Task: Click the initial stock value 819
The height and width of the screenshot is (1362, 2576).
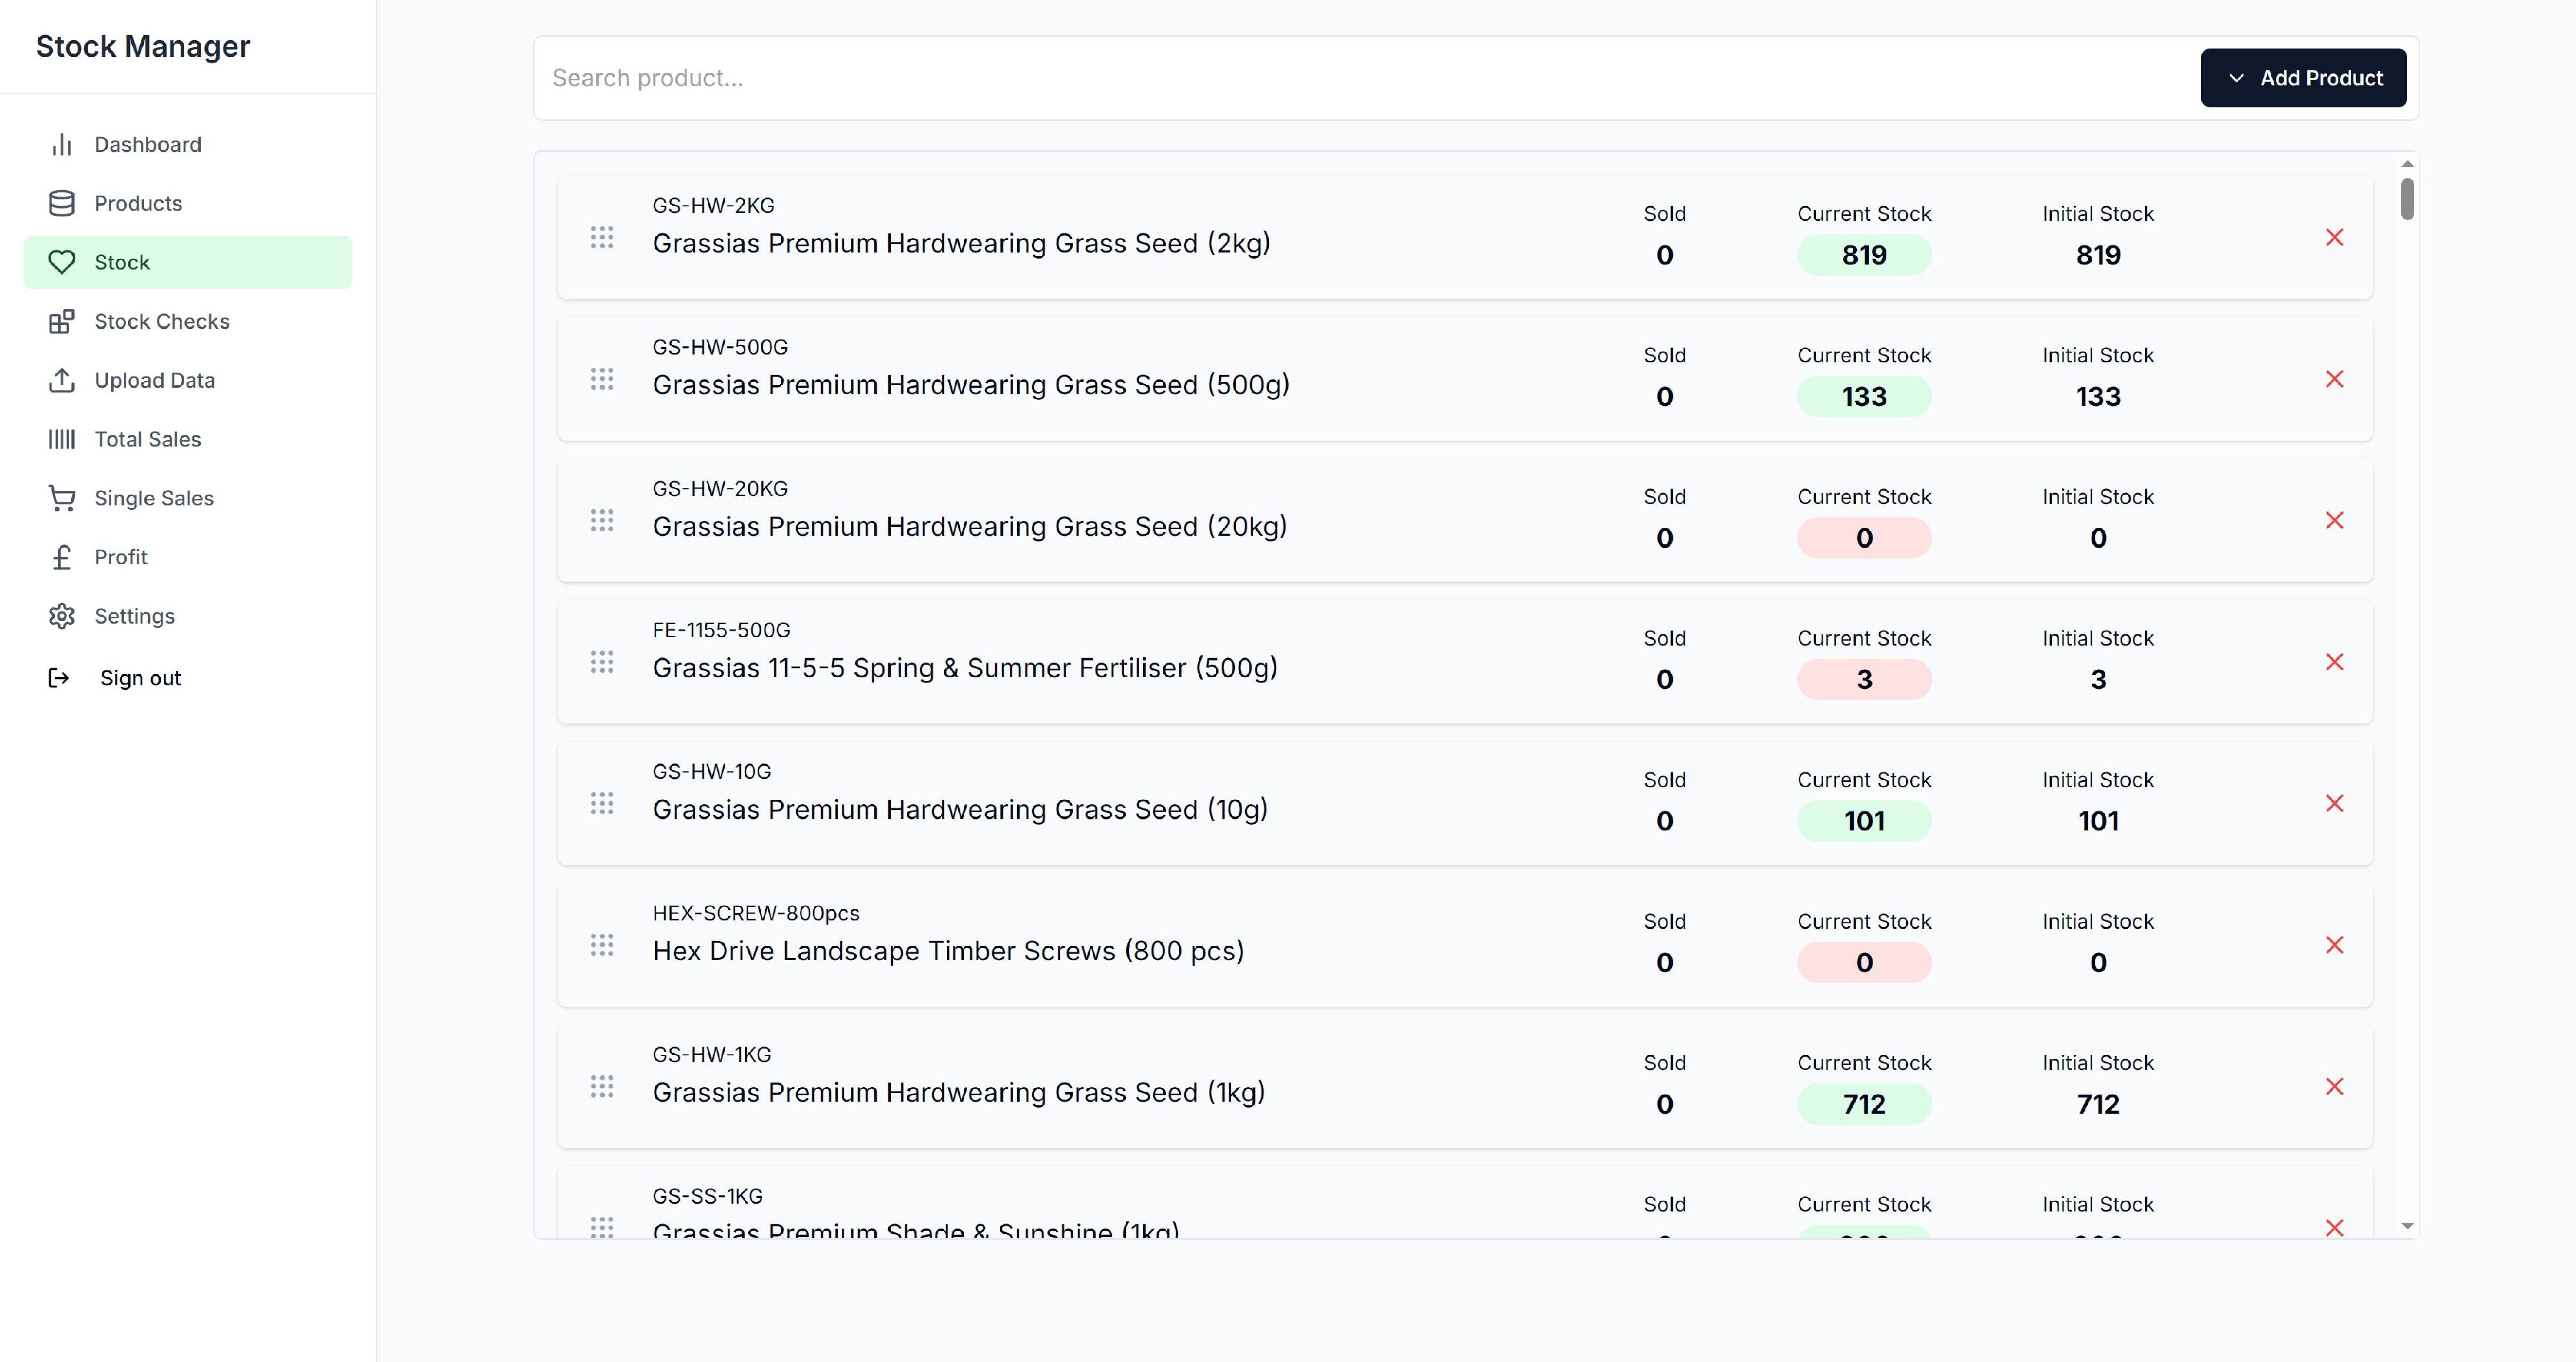Action: [2098, 255]
